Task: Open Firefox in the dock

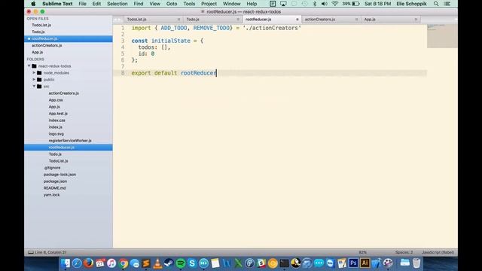Action: click(x=88, y=263)
